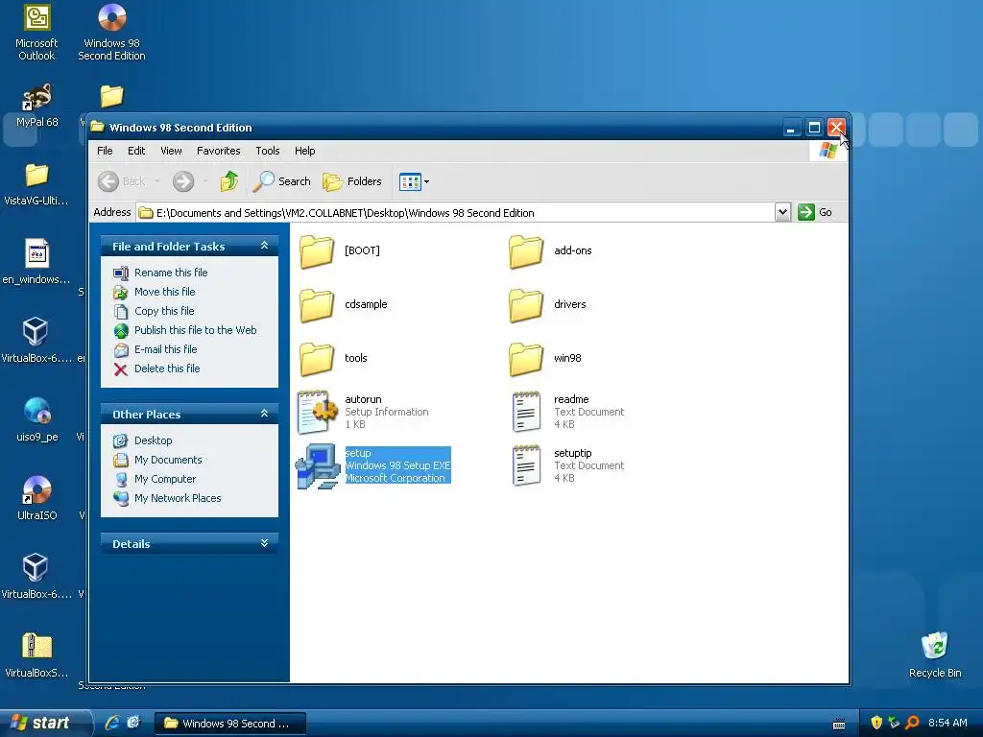Open the Tools menu

click(x=268, y=151)
